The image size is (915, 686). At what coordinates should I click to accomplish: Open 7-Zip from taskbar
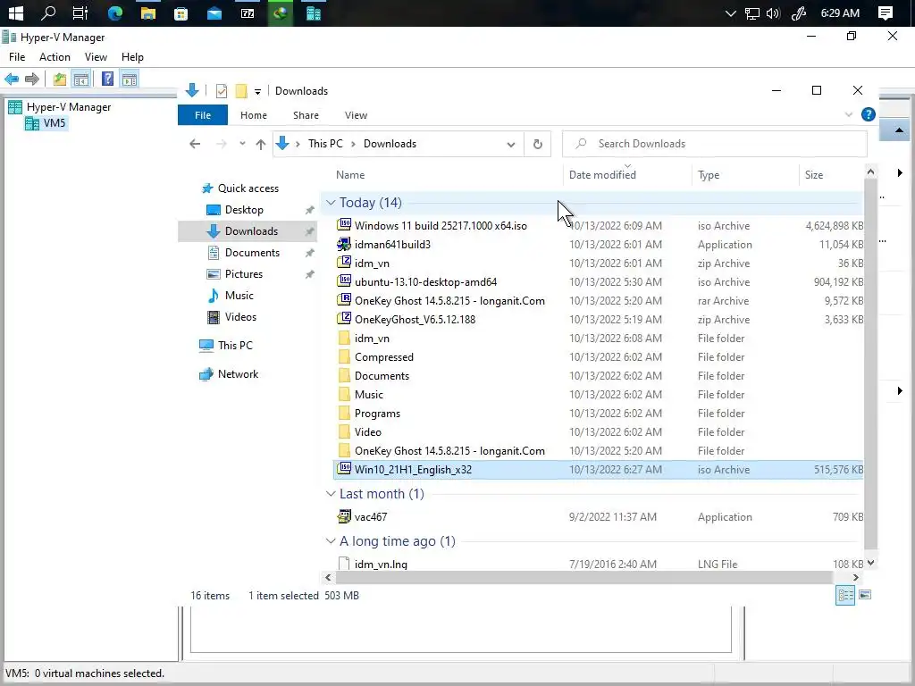[x=248, y=13]
